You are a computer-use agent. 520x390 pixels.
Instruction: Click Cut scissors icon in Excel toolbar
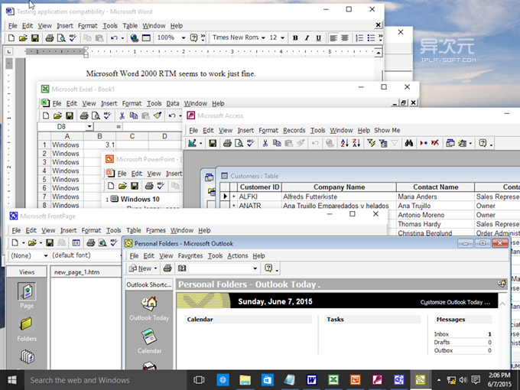(x=122, y=115)
